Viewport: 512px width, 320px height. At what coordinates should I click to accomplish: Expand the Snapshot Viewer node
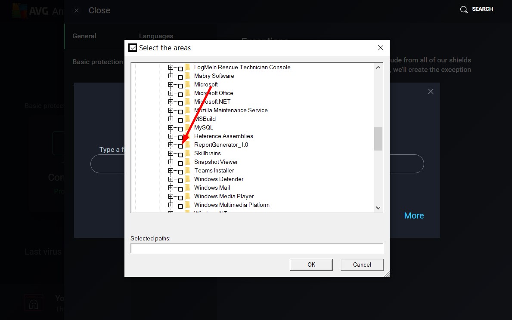pyautogui.click(x=171, y=162)
